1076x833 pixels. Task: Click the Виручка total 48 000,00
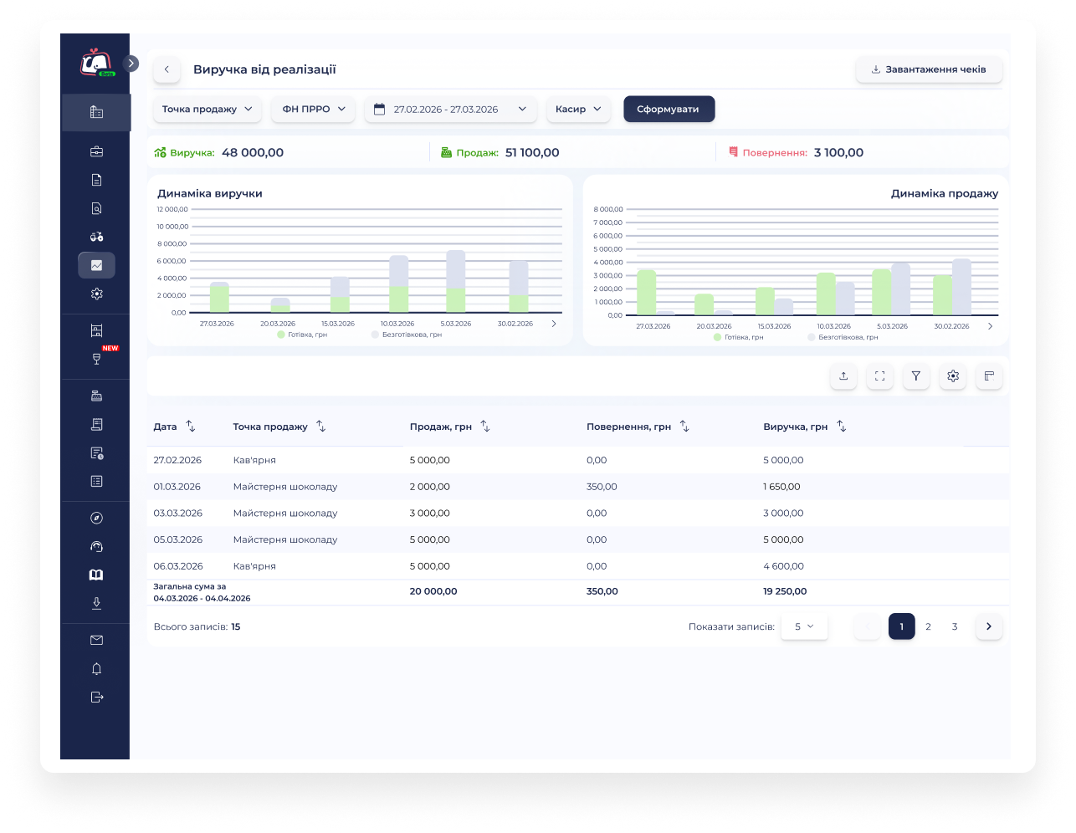click(x=253, y=152)
